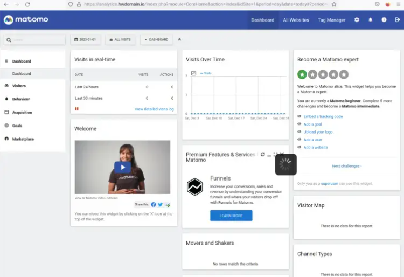Click the sign out icon
The height and width of the screenshot is (277, 404).
click(398, 20)
